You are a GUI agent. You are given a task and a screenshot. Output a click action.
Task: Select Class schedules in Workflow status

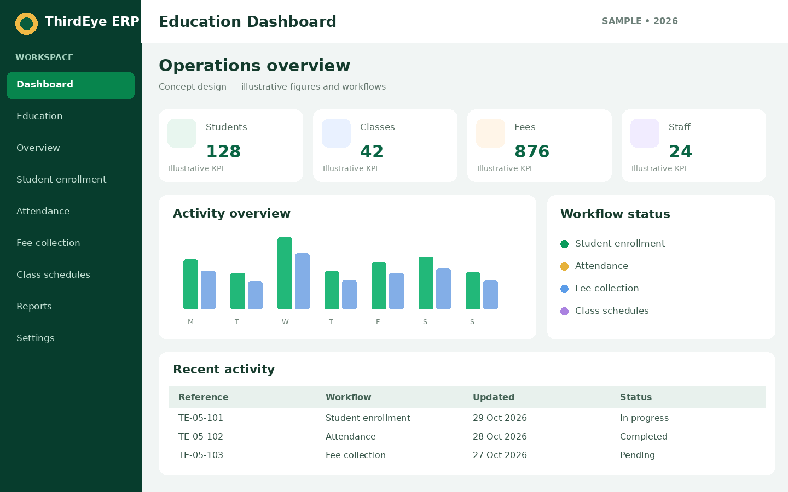[x=612, y=311]
